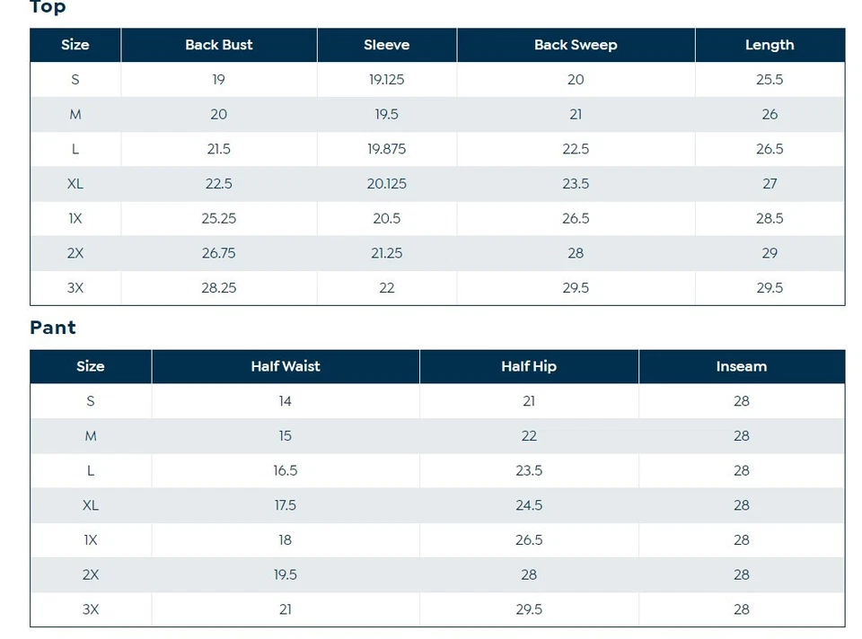The image size is (862, 639).
Task: Click the 17.5 half waist cell
Action: click(x=286, y=505)
